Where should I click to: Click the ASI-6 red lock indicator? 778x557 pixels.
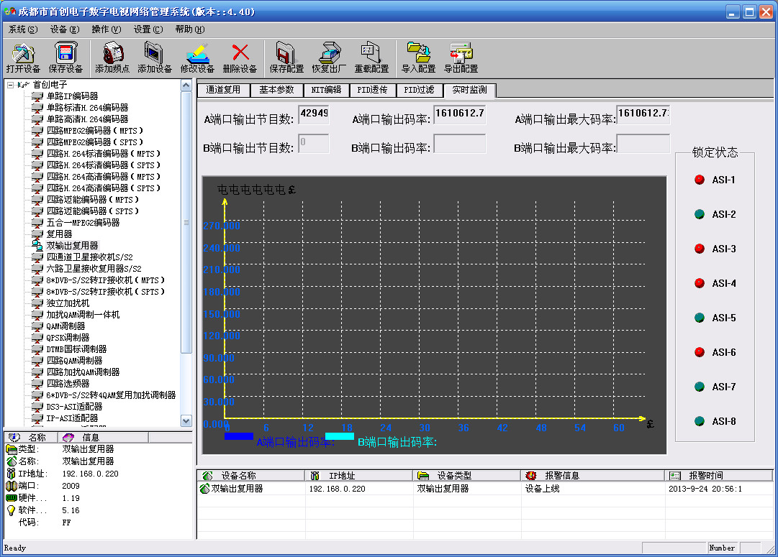(700, 352)
